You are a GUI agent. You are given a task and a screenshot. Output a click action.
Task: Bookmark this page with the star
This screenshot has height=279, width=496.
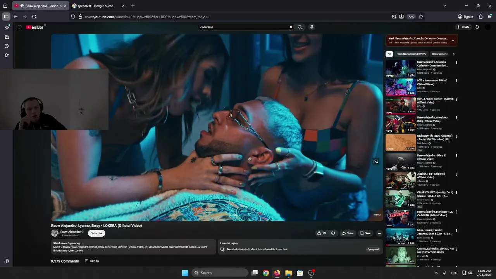click(421, 17)
